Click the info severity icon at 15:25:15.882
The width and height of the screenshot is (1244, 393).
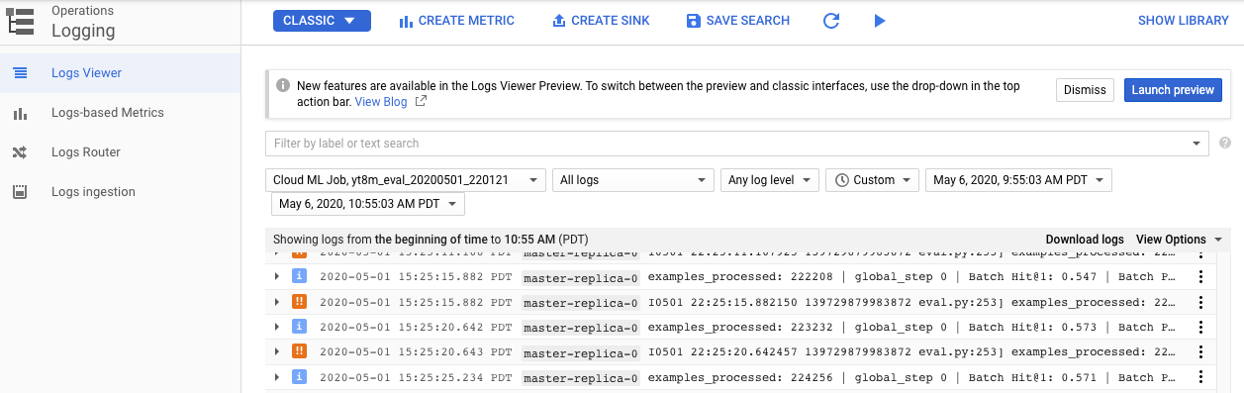299,276
